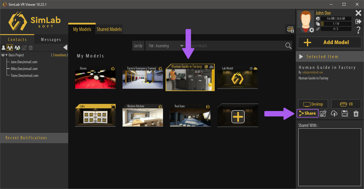Open the Drums model thumbnail

tap(95, 77)
